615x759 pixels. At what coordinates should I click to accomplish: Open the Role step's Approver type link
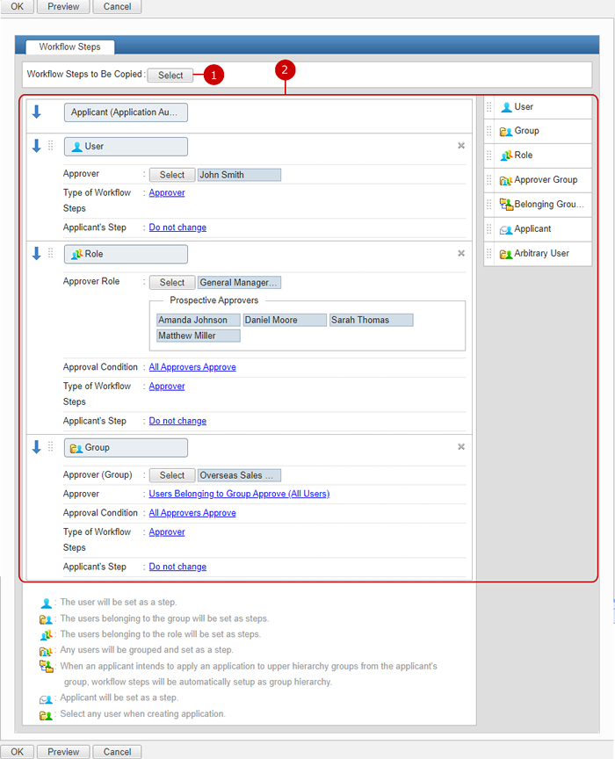click(x=167, y=387)
